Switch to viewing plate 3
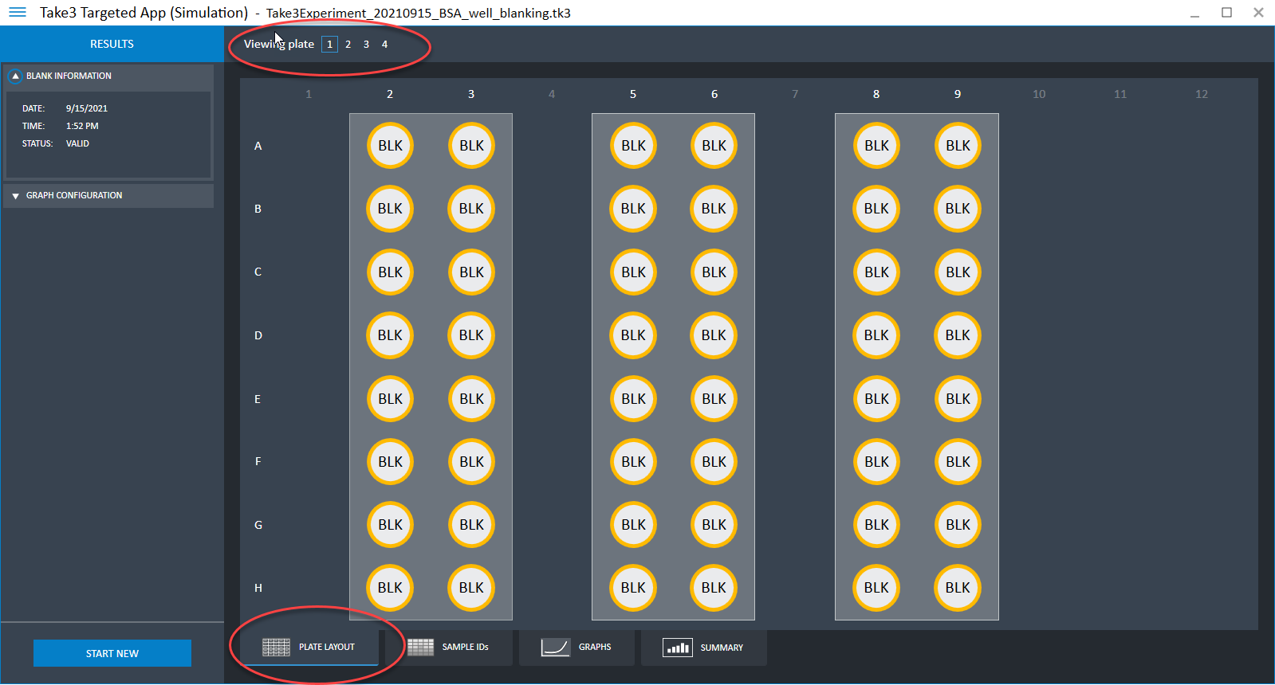The width and height of the screenshot is (1275, 685). point(366,45)
